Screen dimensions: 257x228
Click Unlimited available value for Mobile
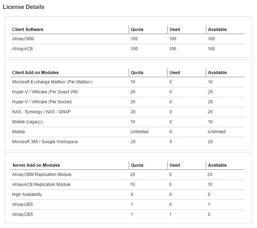pyautogui.click(x=217, y=132)
